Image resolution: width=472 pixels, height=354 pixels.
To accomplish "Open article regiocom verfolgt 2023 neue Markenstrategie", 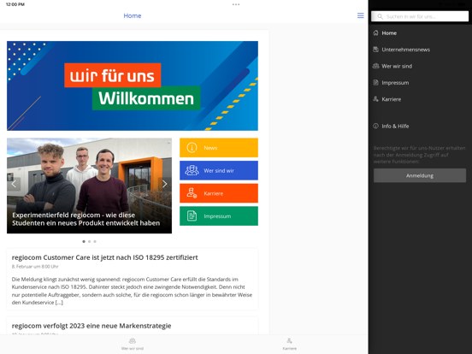I will [x=91, y=326].
